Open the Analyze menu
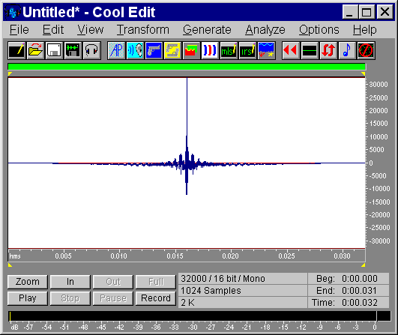The height and width of the screenshot is (335, 398). (265, 30)
